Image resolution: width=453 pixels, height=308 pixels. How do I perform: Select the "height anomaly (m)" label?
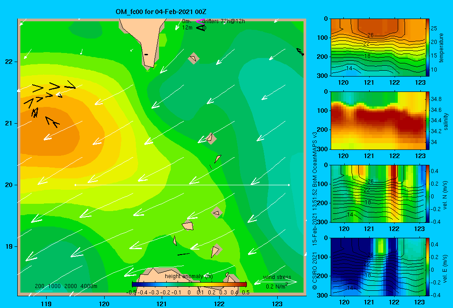tap(188, 276)
